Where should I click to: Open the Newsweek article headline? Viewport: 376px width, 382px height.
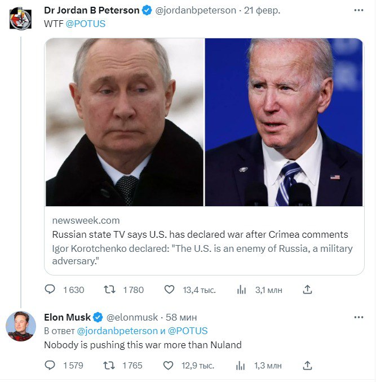(x=200, y=234)
